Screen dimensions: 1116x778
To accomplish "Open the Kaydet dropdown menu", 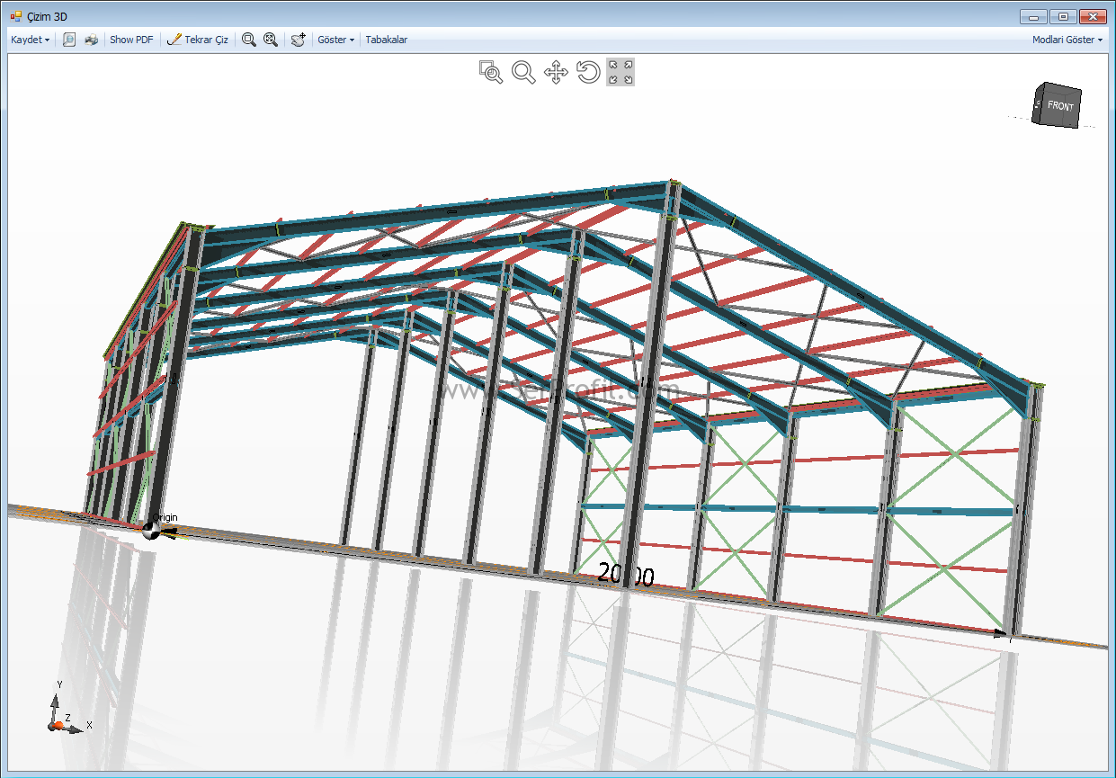I will coord(31,40).
